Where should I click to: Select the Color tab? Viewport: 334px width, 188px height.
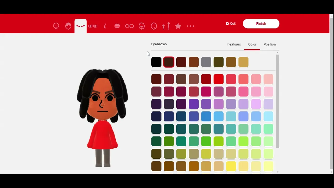[x=252, y=44]
